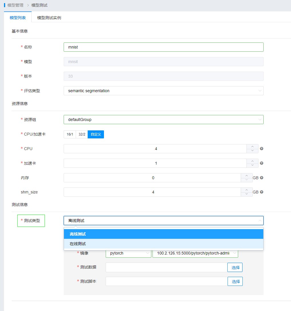Click the 名称 input field
This screenshot has height=311, width=291.
coord(163,47)
